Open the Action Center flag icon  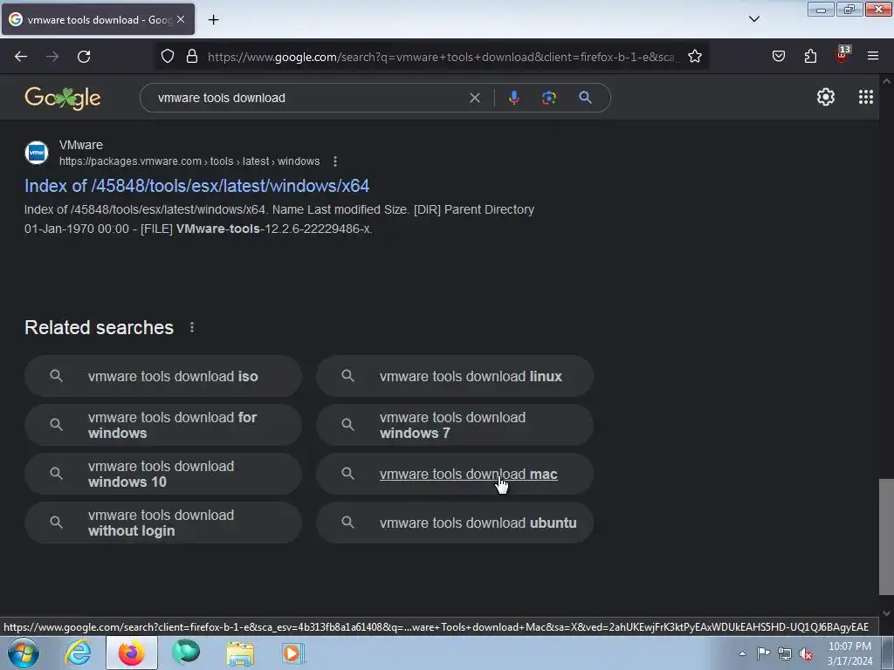tap(763, 653)
